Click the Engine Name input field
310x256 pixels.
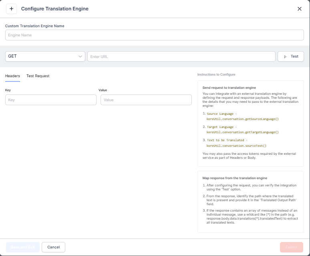click(x=154, y=35)
